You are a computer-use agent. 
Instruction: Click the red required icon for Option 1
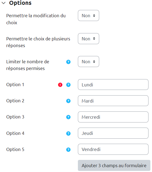(x=60, y=85)
